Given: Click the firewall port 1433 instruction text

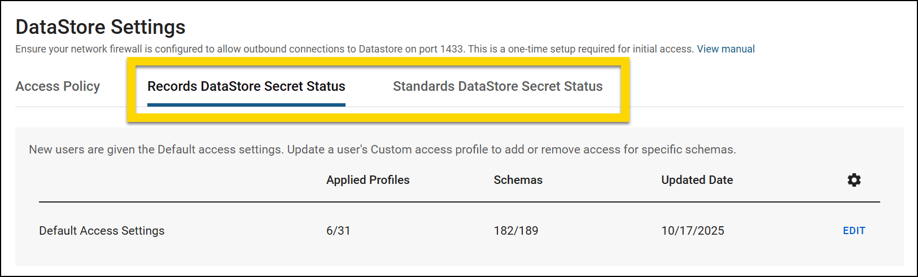Looking at the screenshot, I should coord(354,49).
